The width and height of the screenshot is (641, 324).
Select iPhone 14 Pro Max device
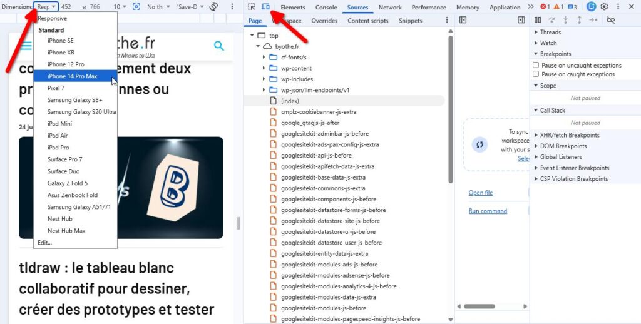pos(75,76)
